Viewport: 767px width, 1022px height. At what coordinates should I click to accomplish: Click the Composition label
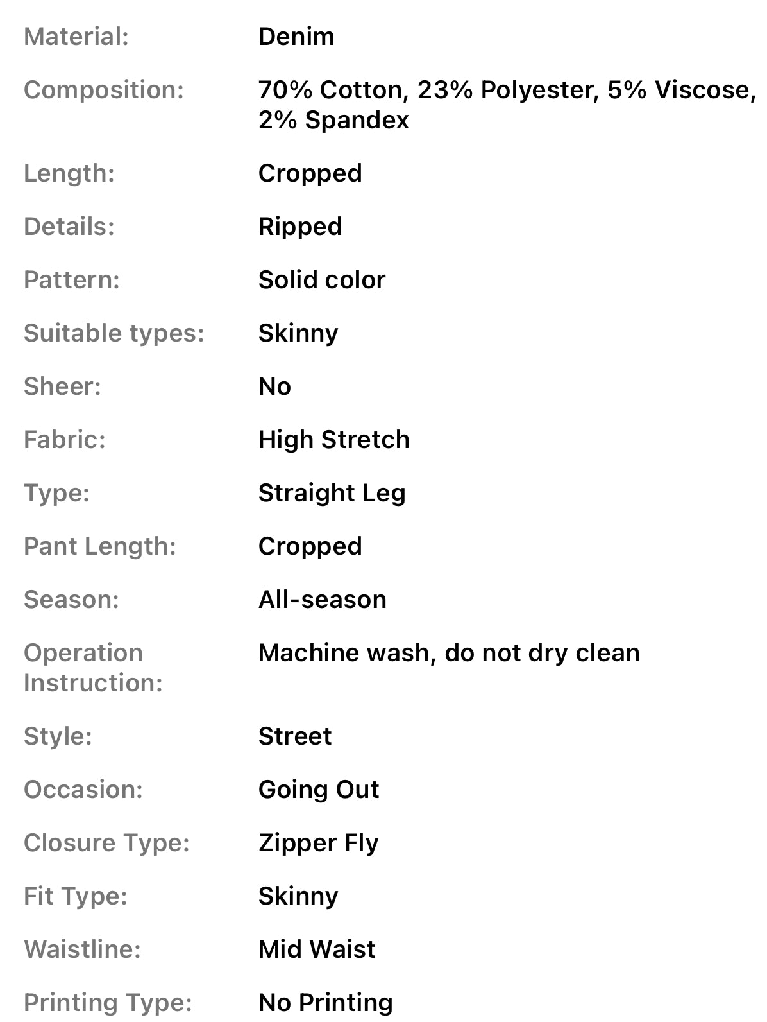point(104,90)
